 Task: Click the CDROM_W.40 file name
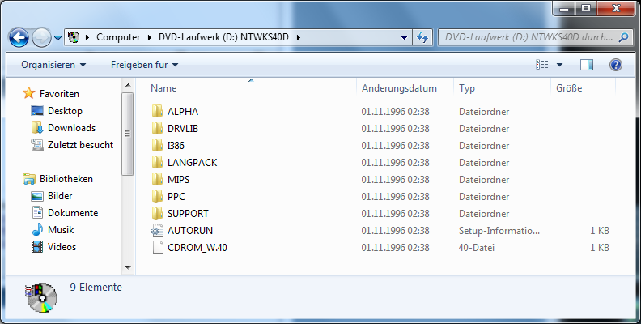197,248
